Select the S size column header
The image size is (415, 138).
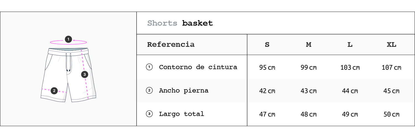click(x=267, y=45)
